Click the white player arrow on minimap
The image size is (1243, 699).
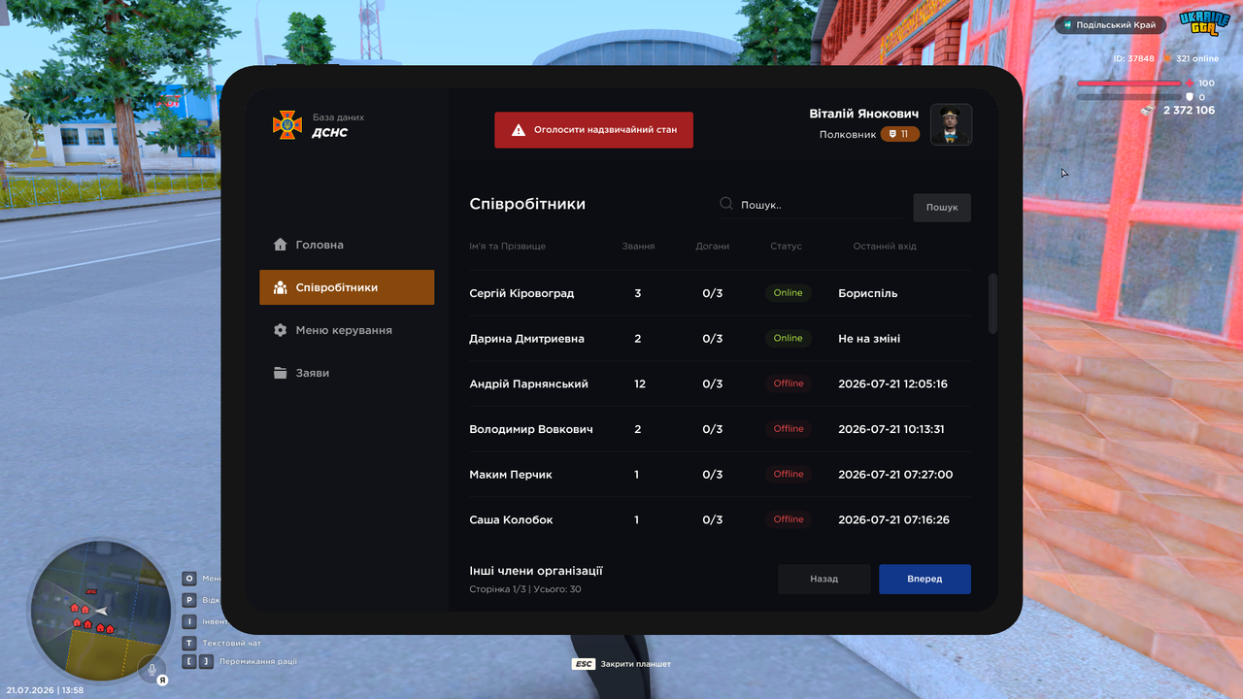coord(101,611)
